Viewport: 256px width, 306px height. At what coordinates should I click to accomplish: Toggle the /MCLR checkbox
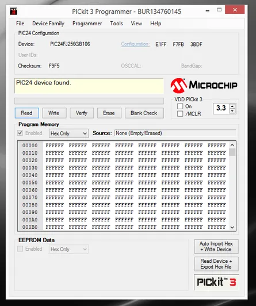click(x=180, y=114)
